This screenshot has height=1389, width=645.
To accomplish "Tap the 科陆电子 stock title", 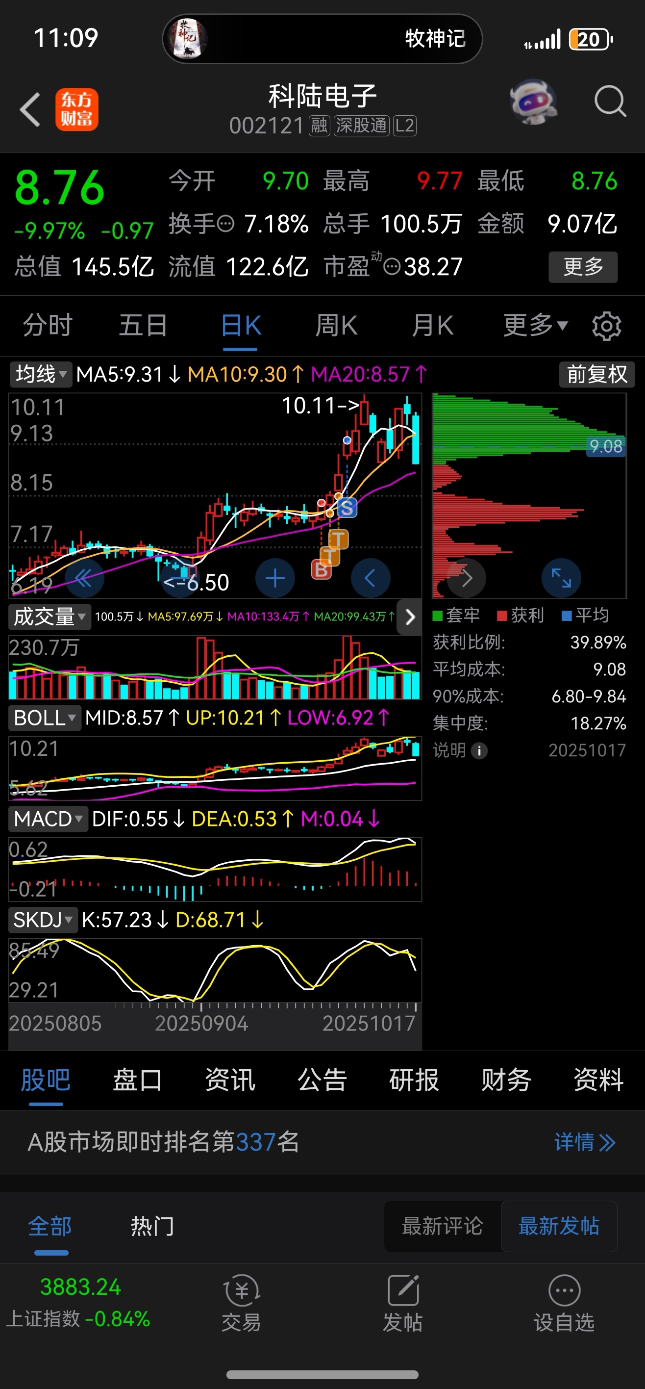I will (322, 96).
